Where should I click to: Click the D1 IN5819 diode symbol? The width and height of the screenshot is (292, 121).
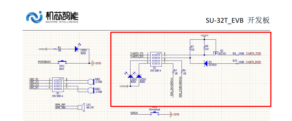[205, 63]
